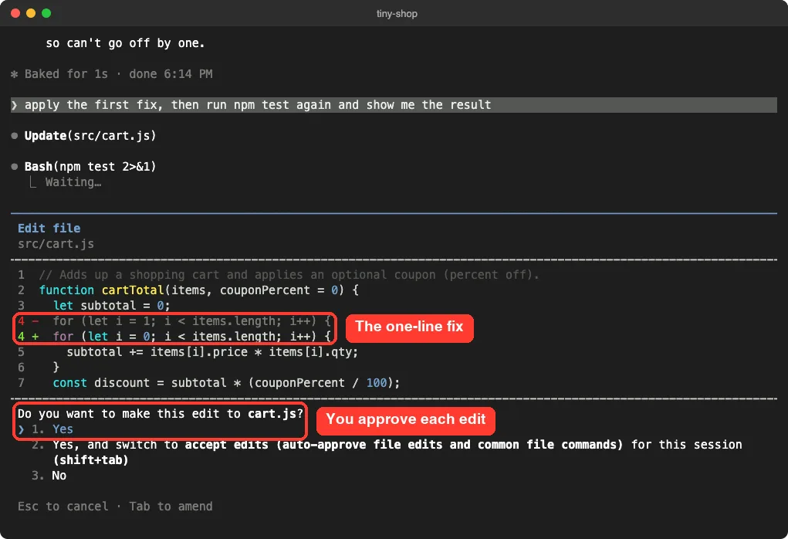Click the 'function cartTotal' code line
Image resolution: width=788 pixels, height=539 pixels.
click(x=198, y=290)
